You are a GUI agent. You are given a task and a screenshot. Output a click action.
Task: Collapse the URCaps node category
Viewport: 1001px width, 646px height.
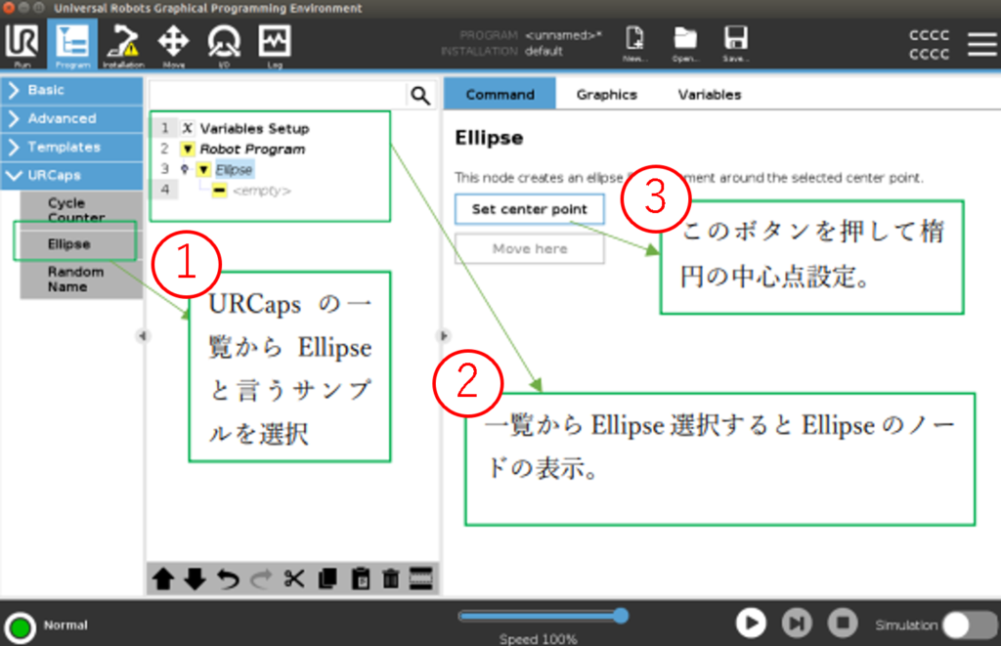tap(72, 176)
